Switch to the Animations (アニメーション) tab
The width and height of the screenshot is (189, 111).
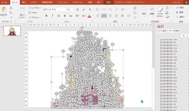point(63,2)
